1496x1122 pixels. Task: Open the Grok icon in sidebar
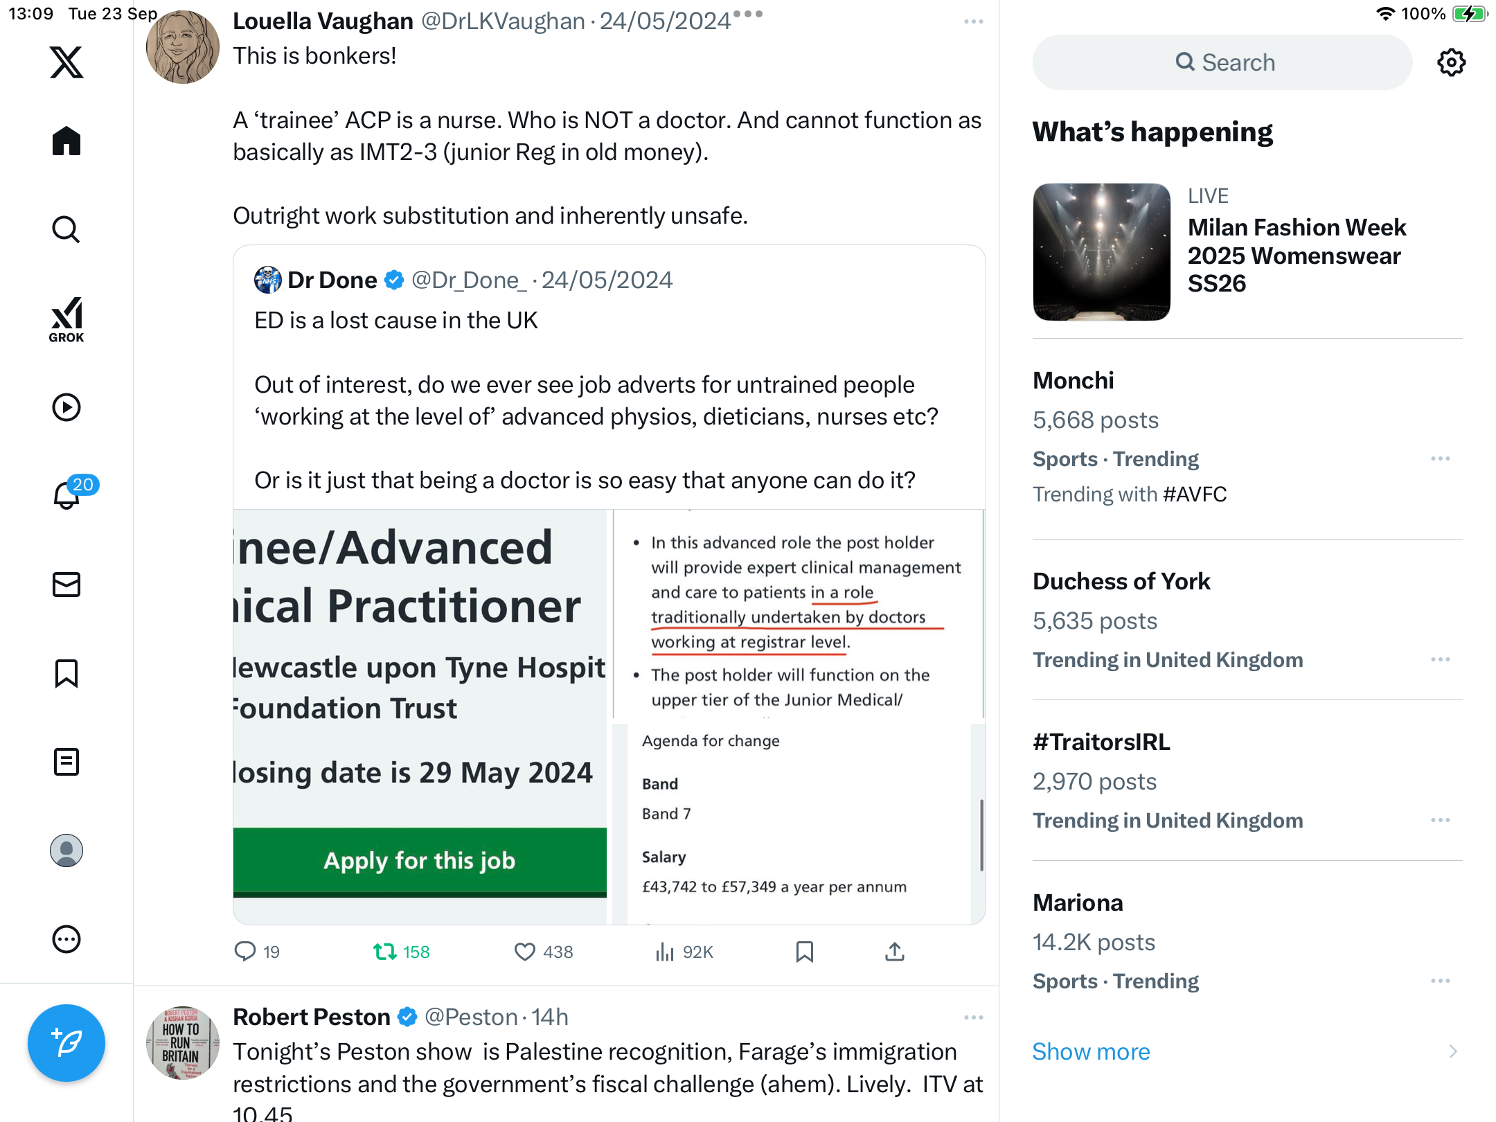tap(66, 319)
